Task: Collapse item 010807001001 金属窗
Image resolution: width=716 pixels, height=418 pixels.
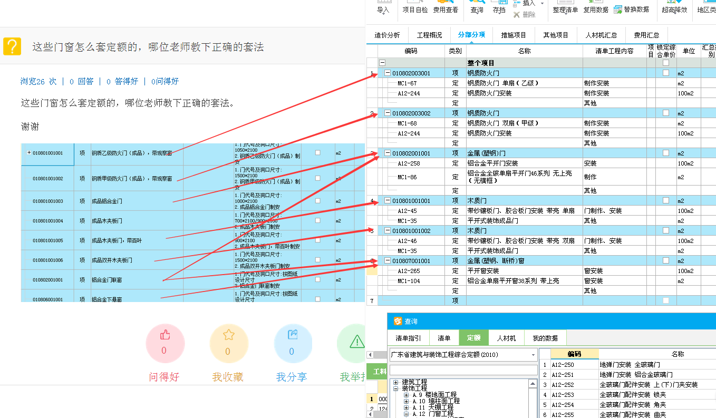Action: coord(388,260)
